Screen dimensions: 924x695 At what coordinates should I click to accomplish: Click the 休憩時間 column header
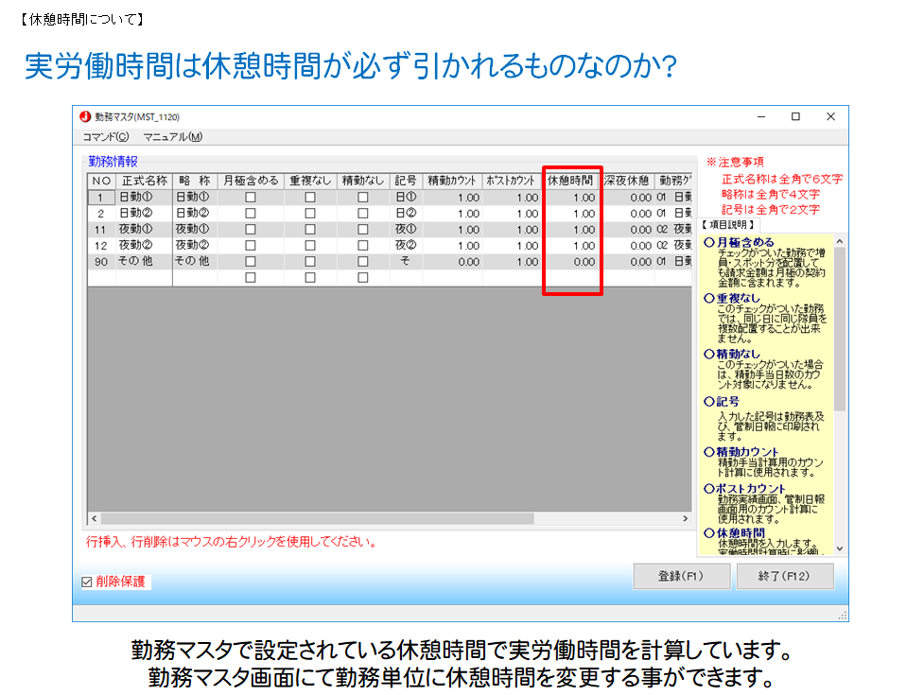tap(571, 181)
